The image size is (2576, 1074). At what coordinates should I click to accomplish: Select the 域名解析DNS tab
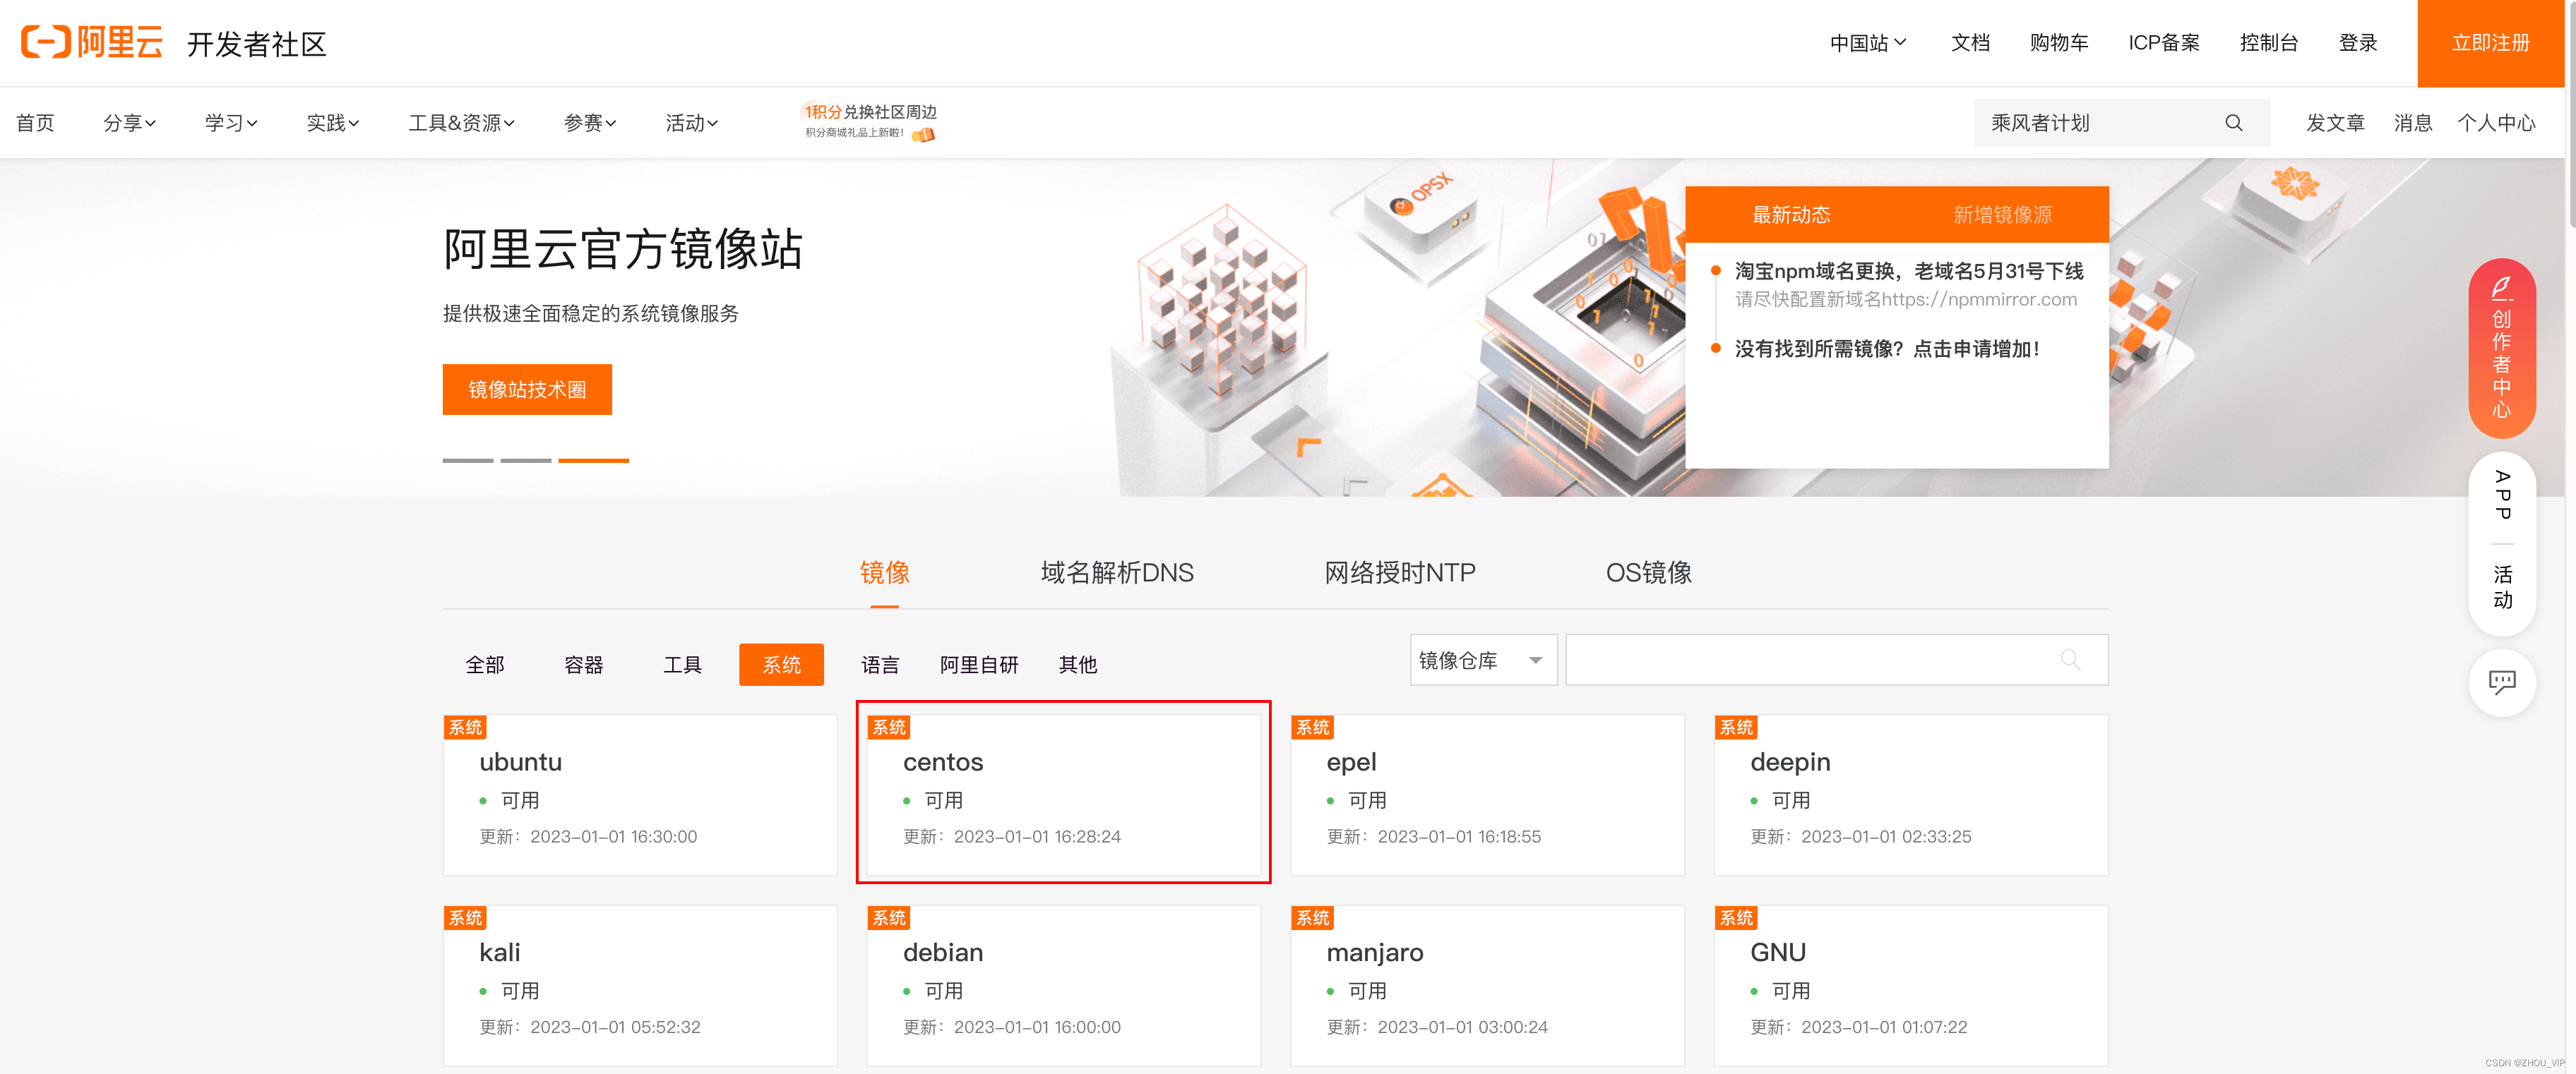coord(1117,572)
